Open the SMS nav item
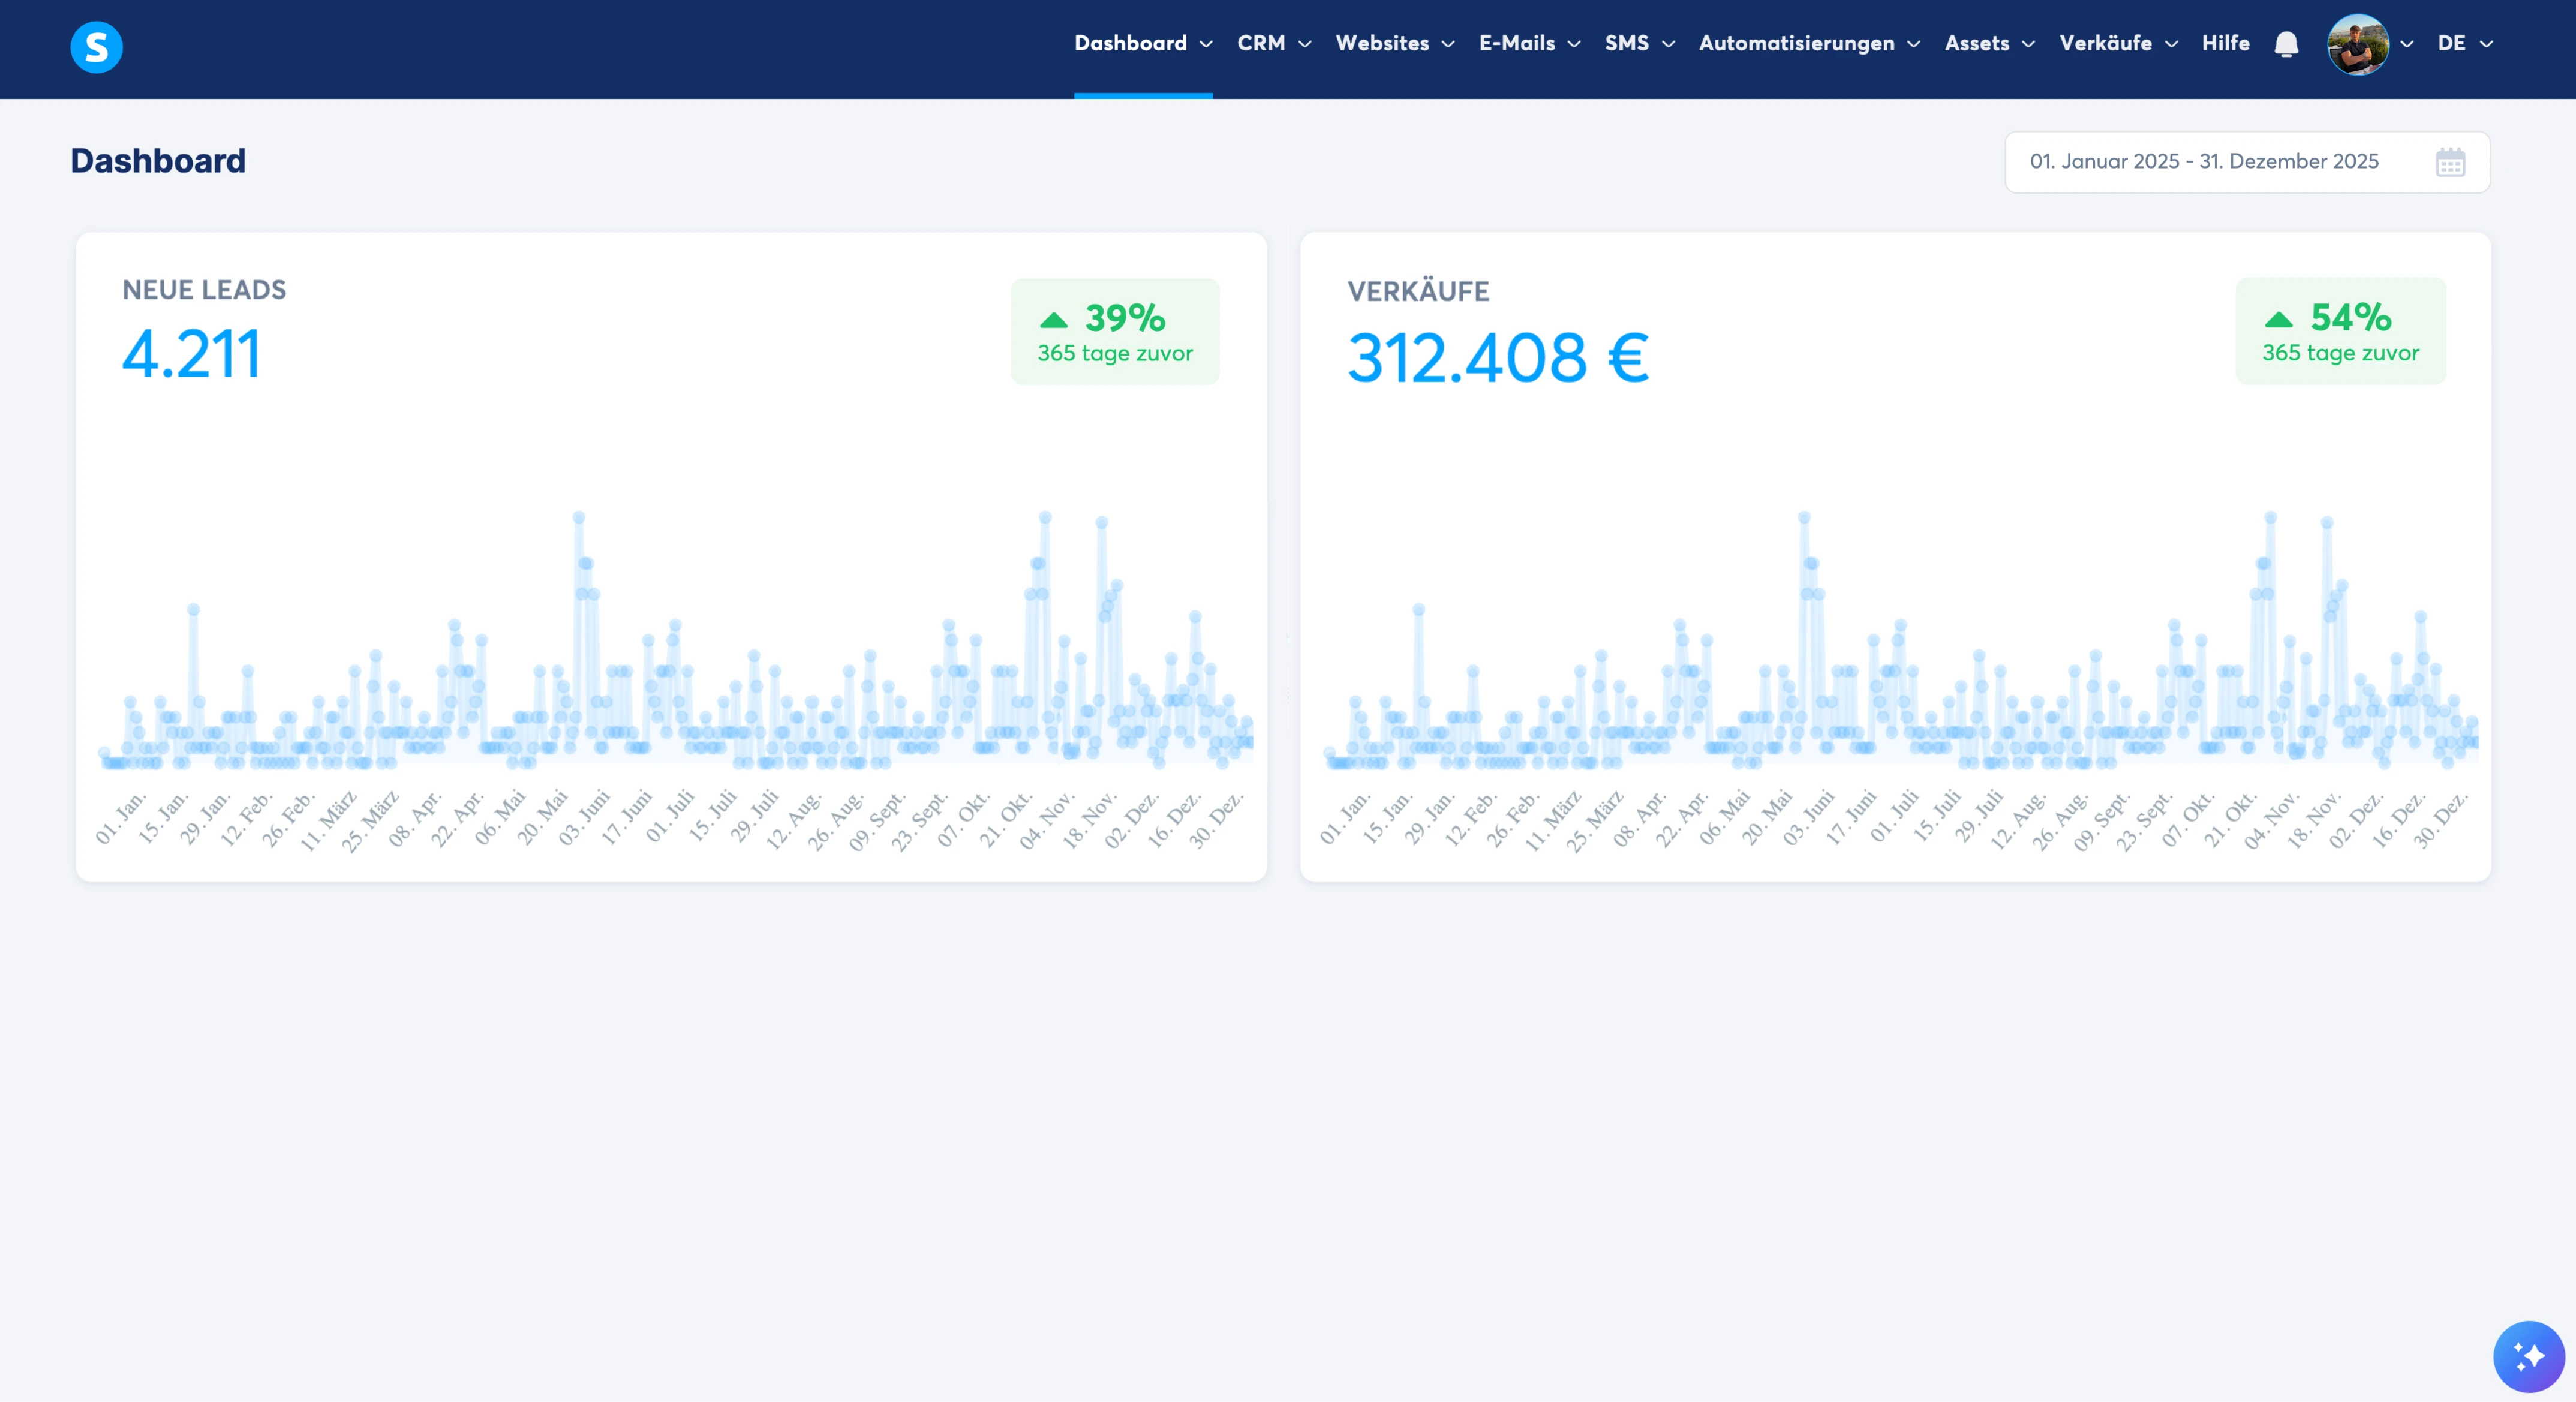 [1627, 44]
